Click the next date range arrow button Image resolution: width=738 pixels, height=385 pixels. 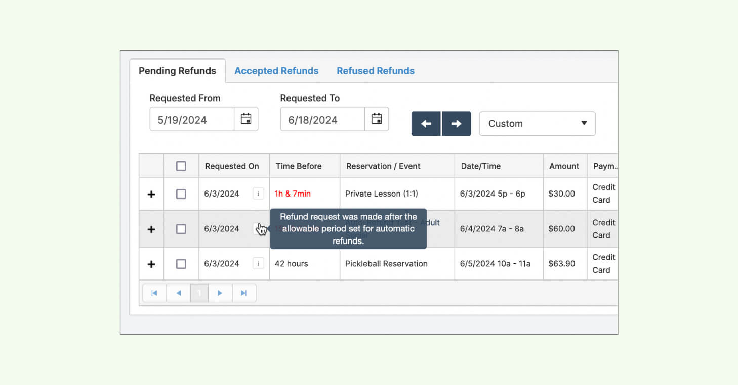tap(456, 124)
